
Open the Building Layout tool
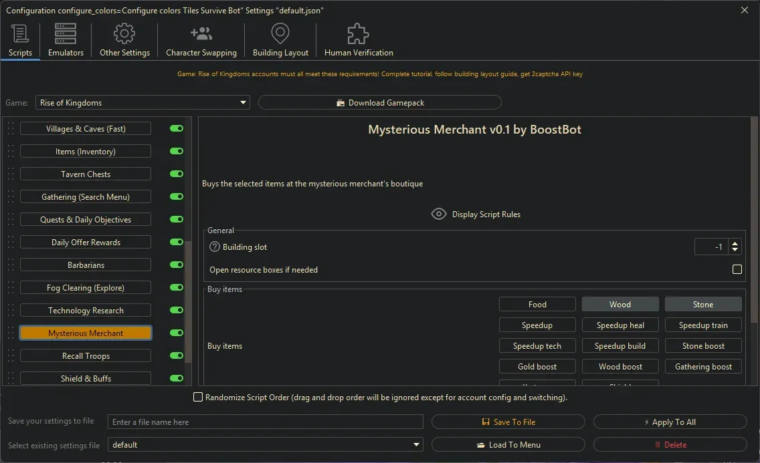tap(280, 34)
